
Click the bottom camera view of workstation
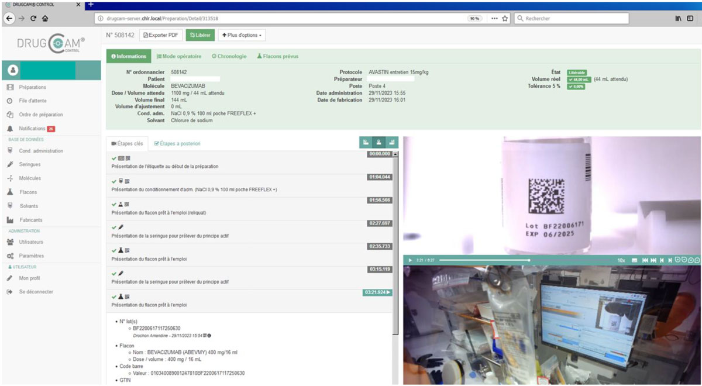click(x=551, y=325)
